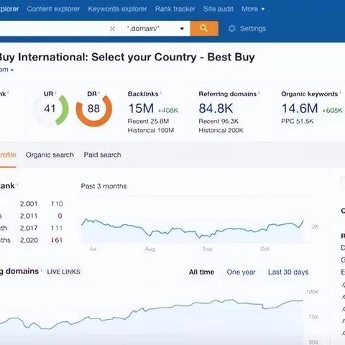Click the Best Buy page title heading

pos(127,57)
